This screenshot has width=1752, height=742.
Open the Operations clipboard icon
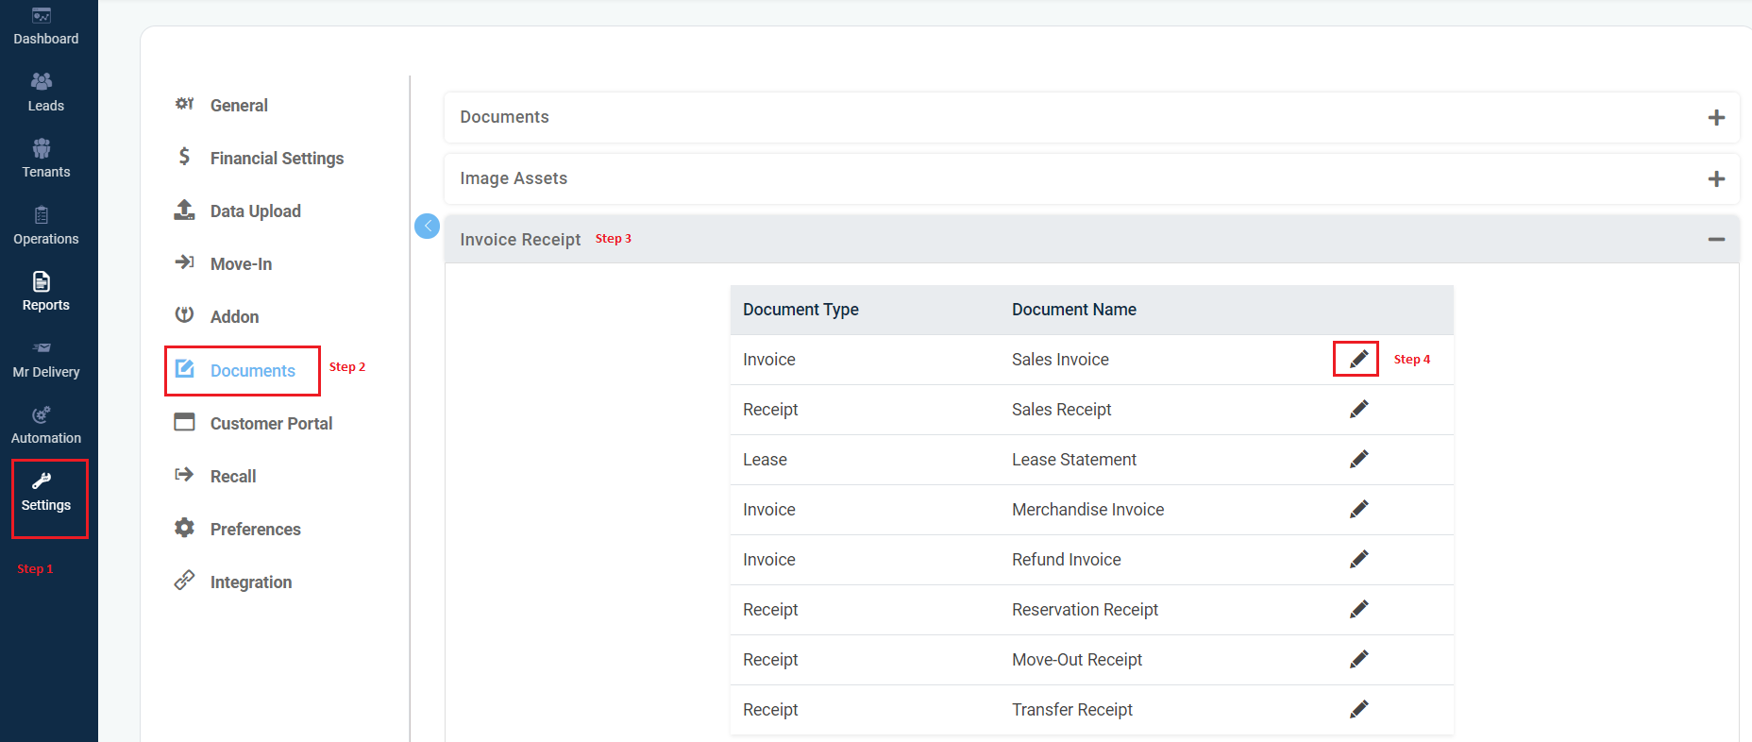tap(42, 215)
